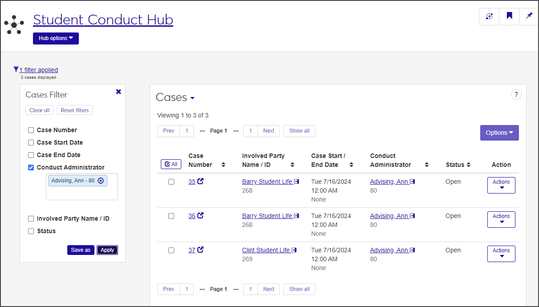This screenshot has height=307, width=539.
Task: Open the 1 filter applied link
Action: tap(38, 70)
